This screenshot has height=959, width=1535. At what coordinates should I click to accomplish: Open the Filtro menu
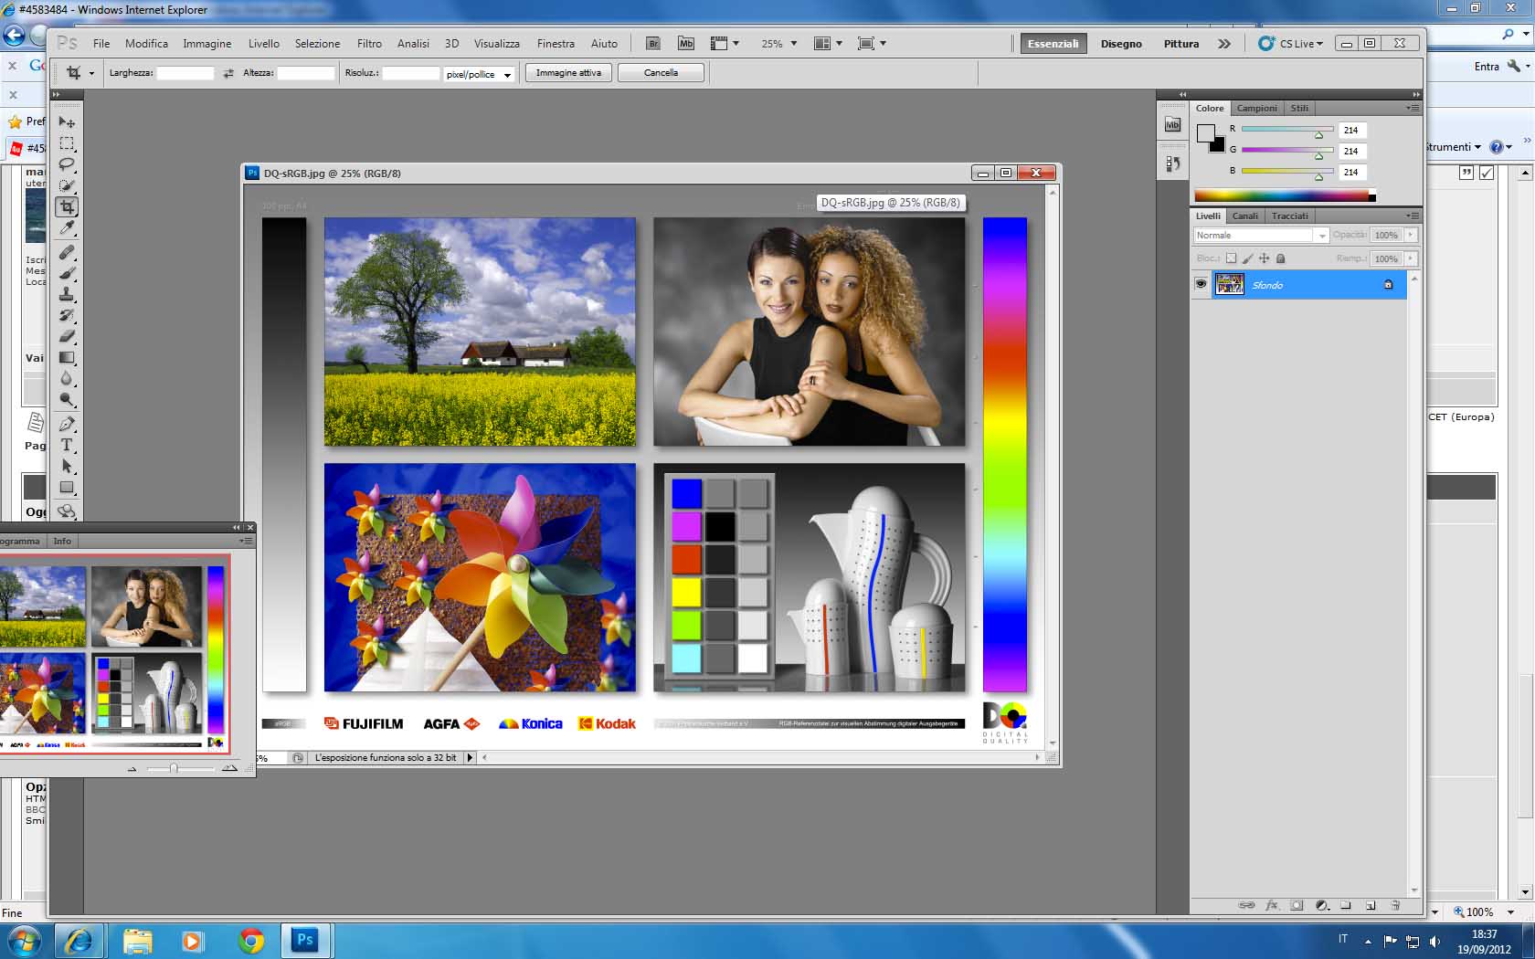pyautogui.click(x=369, y=44)
